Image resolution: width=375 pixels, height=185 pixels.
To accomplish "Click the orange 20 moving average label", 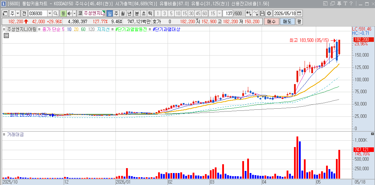I will (x=76, y=30).
